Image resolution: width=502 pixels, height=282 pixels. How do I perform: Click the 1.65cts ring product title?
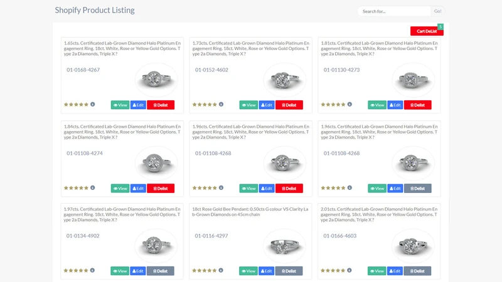coord(122,48)
